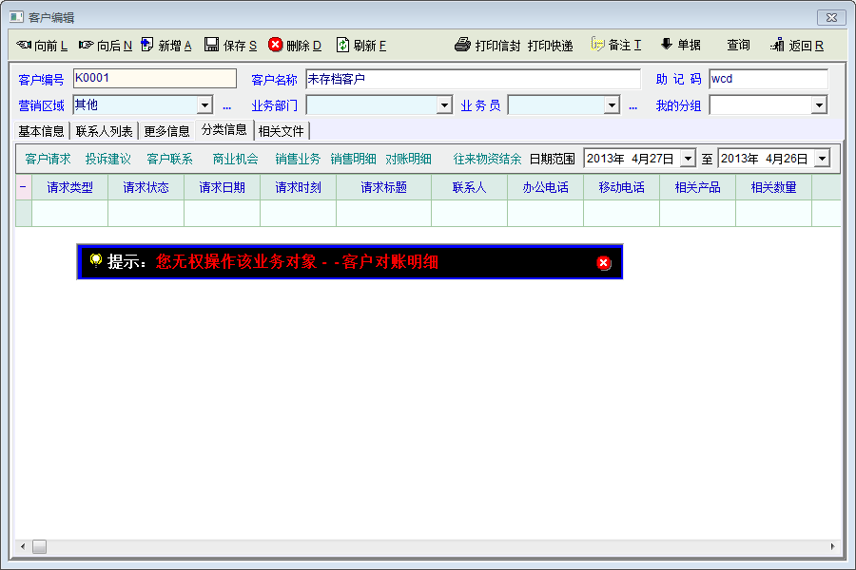This screenshot has height=570, width=856.
Task: Click into the 客户名称 text field
Action: (x=473, y=79)
